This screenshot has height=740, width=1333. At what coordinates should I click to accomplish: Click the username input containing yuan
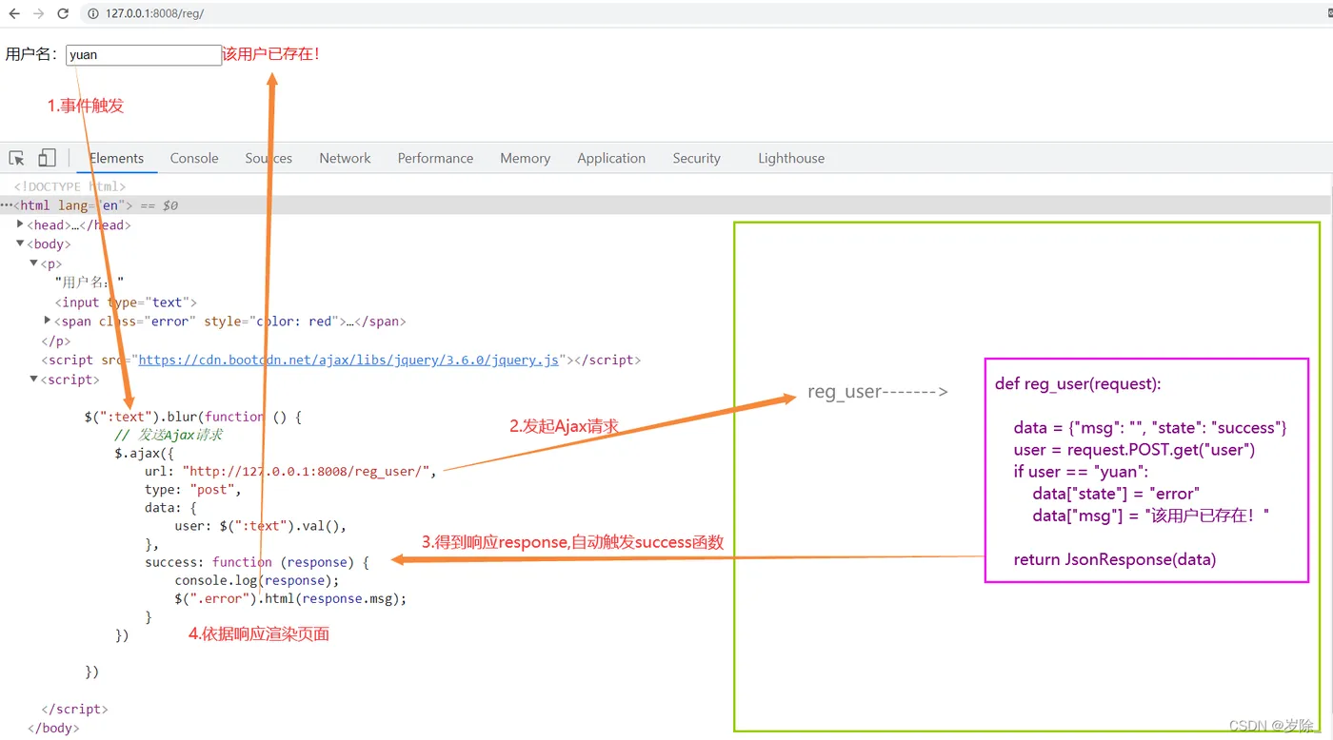pyautogui.click(x=144, y=55)
